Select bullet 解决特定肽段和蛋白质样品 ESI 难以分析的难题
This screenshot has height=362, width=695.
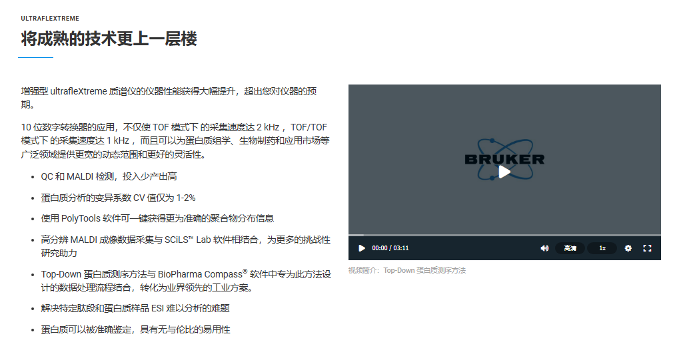point(135,309)
